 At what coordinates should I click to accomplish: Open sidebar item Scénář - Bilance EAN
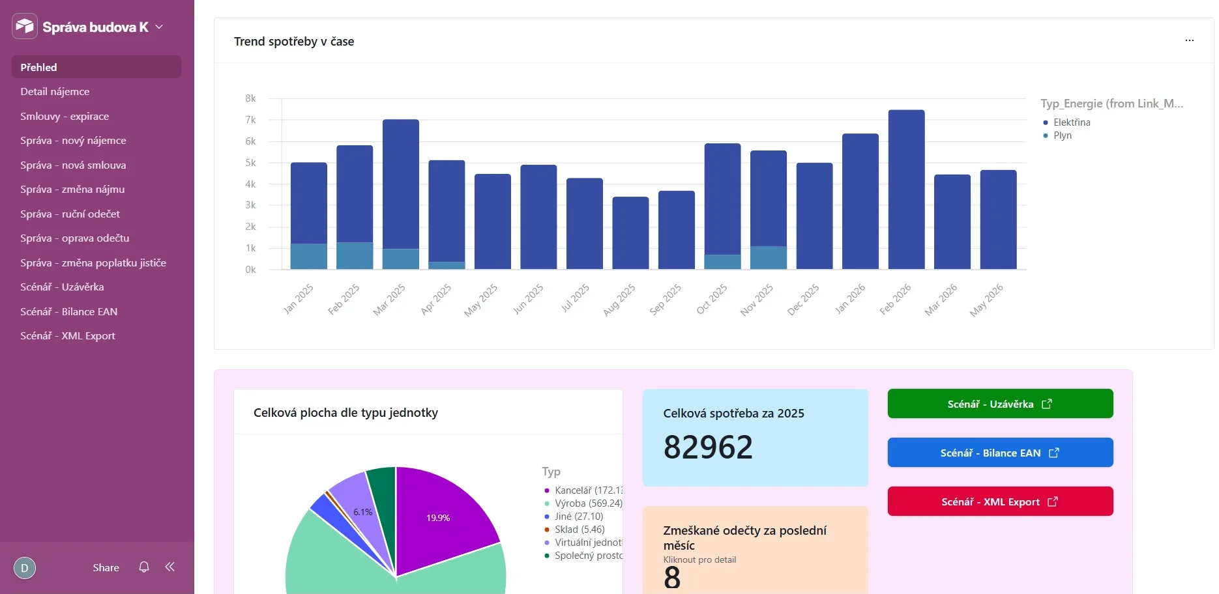(96, 312)
